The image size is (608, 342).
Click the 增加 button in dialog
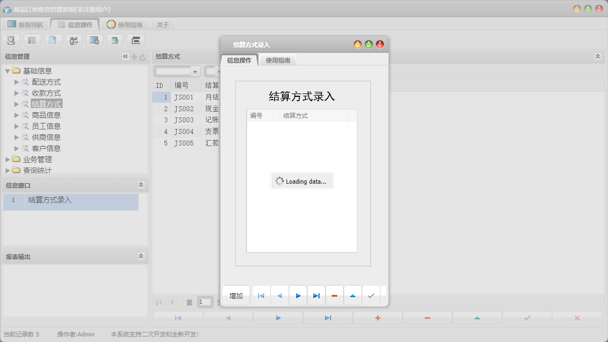(x=235, y=295)
